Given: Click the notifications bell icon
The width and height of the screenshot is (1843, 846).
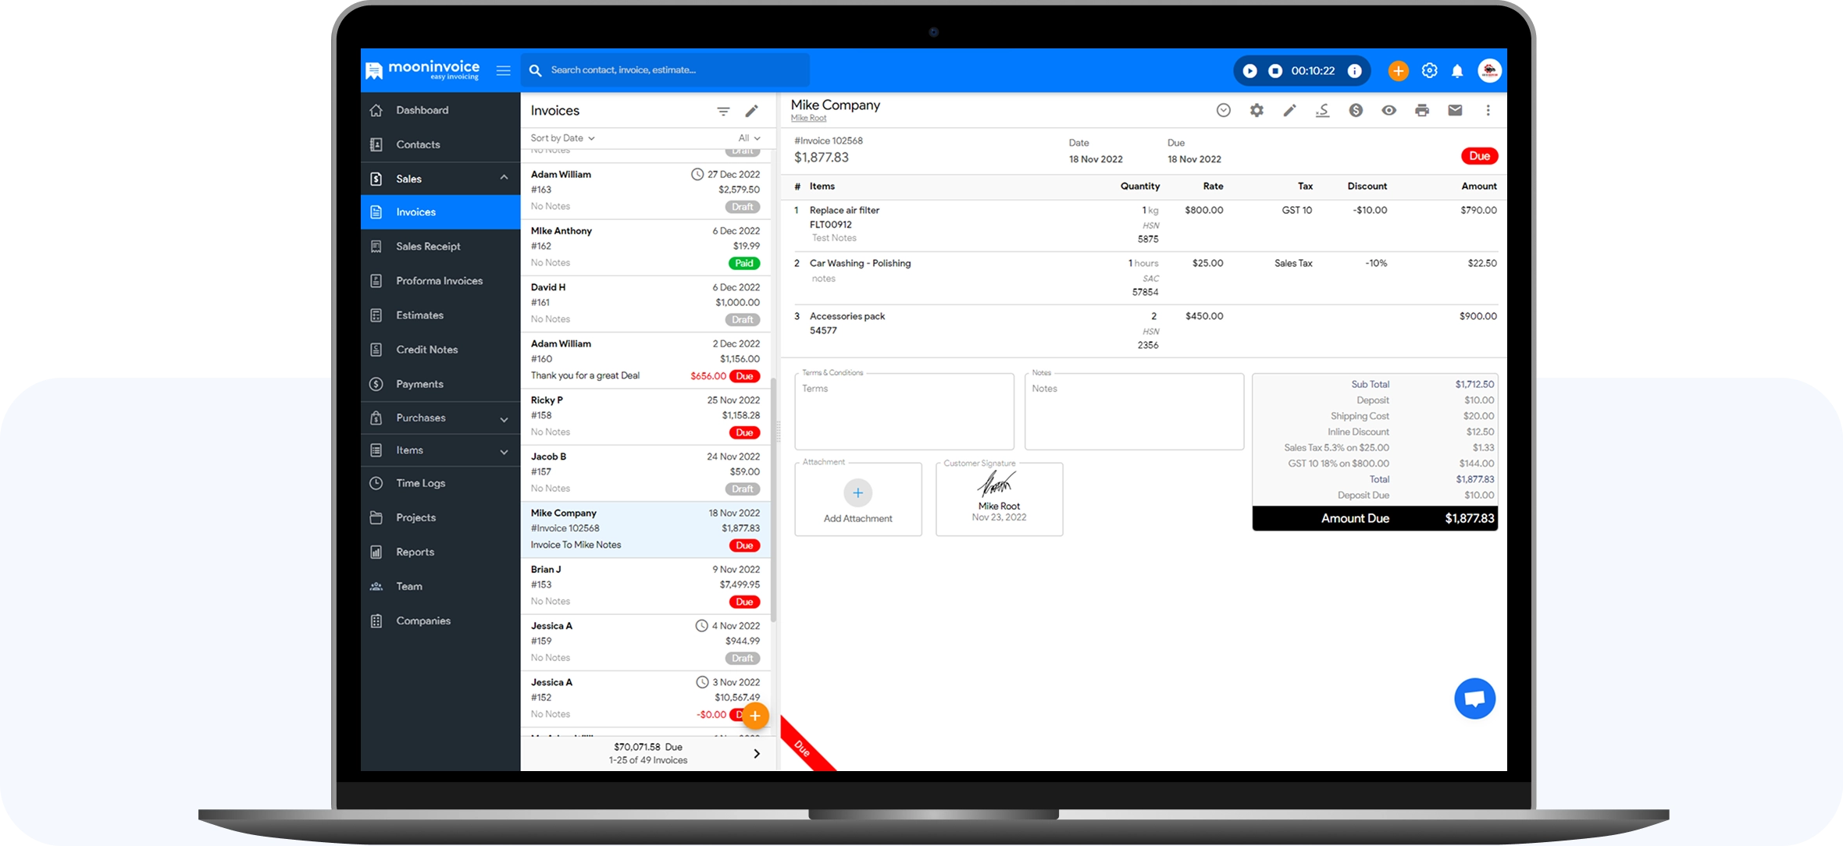Looking at the screenshot, I should (x=1456, y=71).
